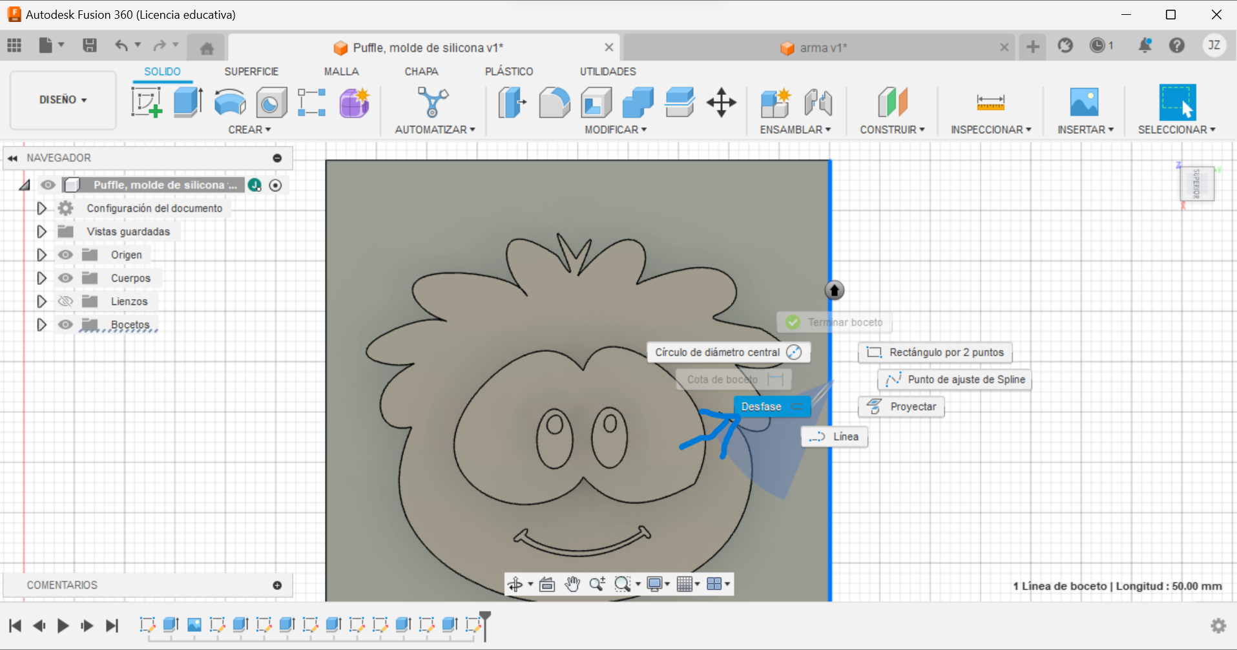Select the Offset Plane construct icon
The image size is (1237, 650).
click(x=893, y=102)
